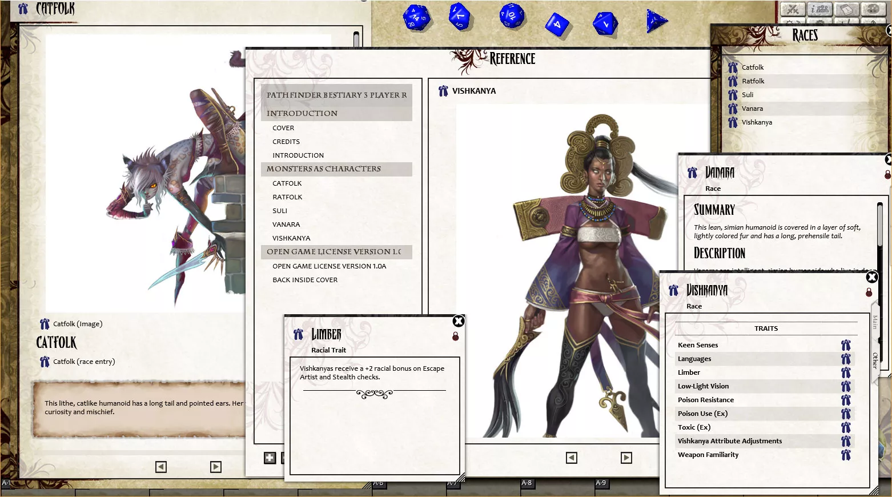The width and height of the screenshot is (892, 497).
Task: Go to previous page in Catfolk window
Action: coord(161,467)
